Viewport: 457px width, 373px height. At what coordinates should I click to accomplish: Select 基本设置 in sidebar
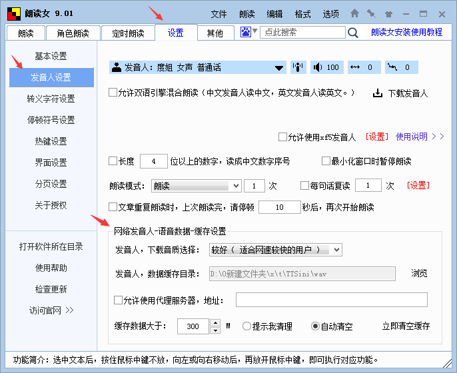[51, 56]
